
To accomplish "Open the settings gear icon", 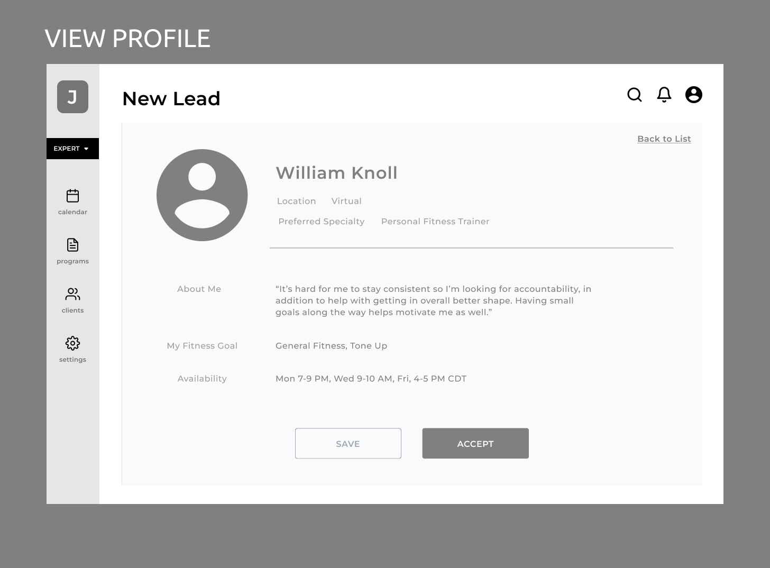I will (x=72, y=343).
